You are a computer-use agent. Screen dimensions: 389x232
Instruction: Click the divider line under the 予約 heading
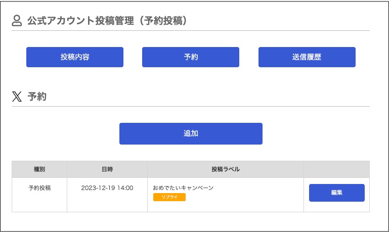191,107
